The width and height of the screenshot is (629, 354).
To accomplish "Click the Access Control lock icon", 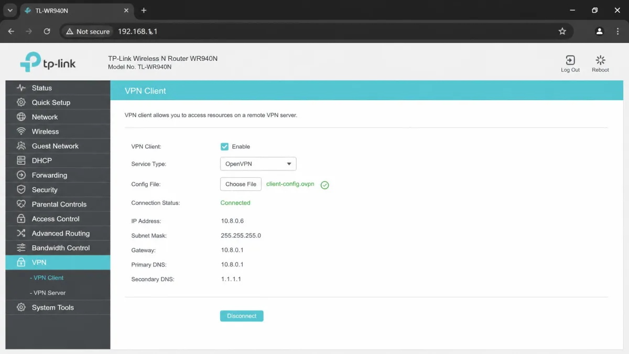I will click(x=21, y=219).
